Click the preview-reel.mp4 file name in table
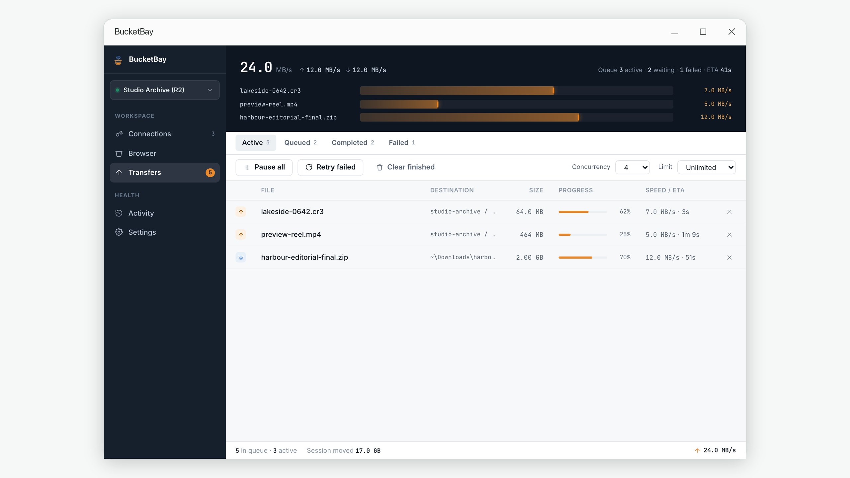 click(291, 235)
